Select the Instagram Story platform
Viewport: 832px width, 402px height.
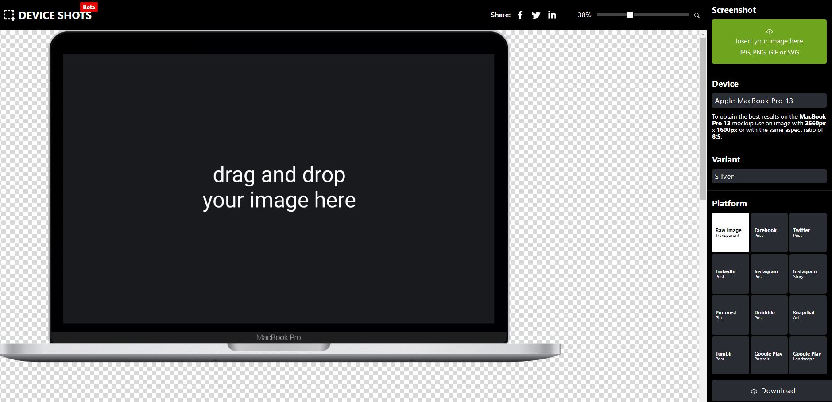[808, 274]
